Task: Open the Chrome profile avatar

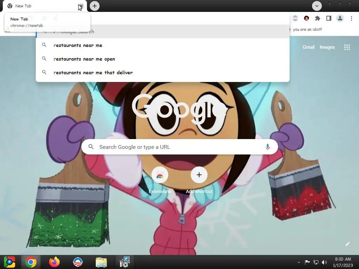Action: tap(340, 18)
